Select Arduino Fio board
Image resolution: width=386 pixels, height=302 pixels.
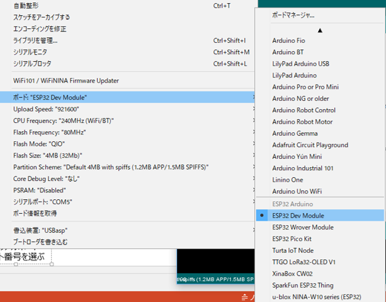pos(320,40)
